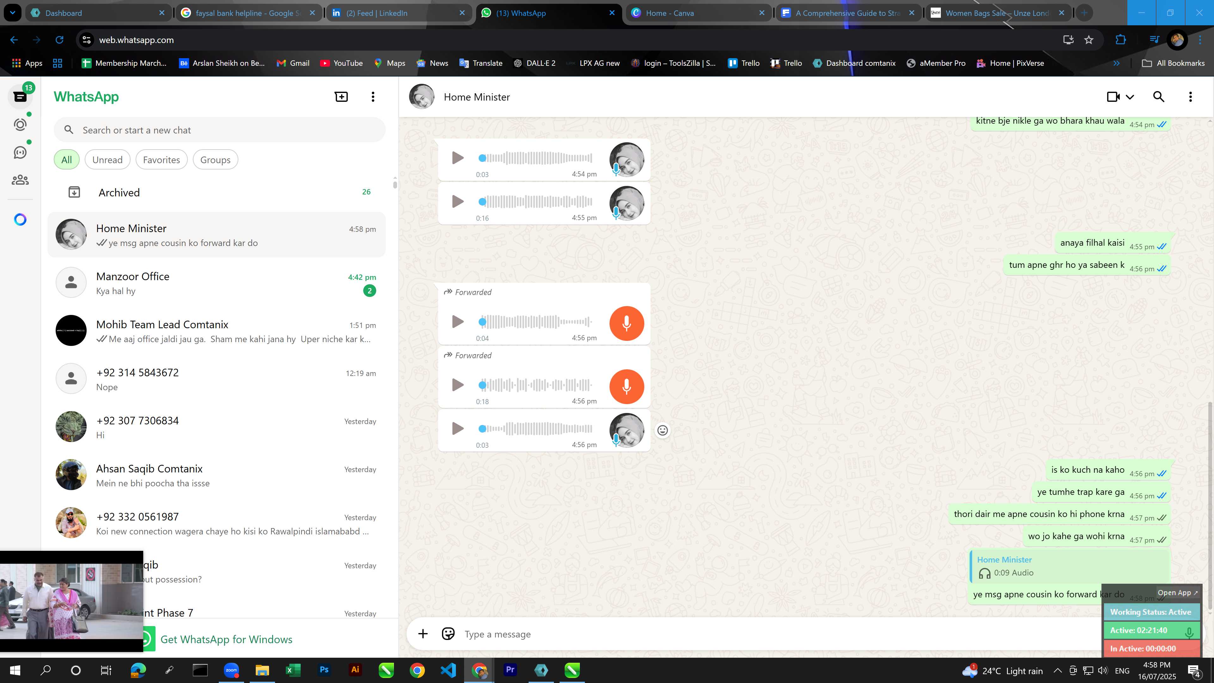Screen dimensions: 1214x683
Task: Open the Status updates icon
Action: point(20,125)
